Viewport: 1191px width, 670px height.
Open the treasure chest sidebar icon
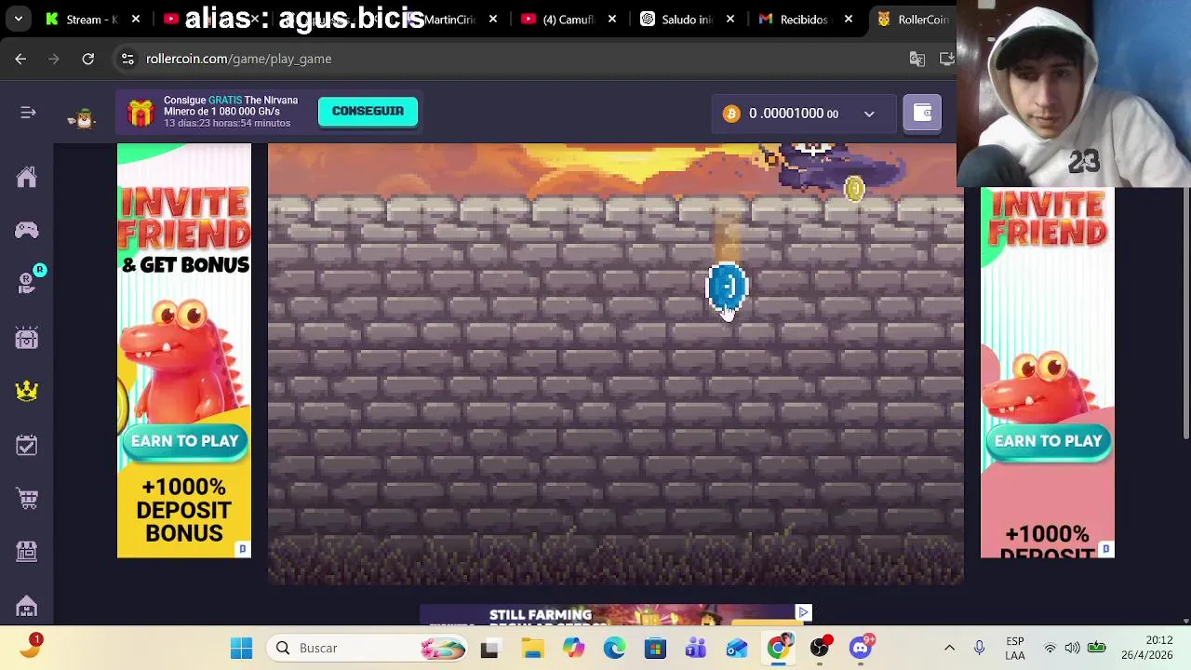click(x=26, y=337)
